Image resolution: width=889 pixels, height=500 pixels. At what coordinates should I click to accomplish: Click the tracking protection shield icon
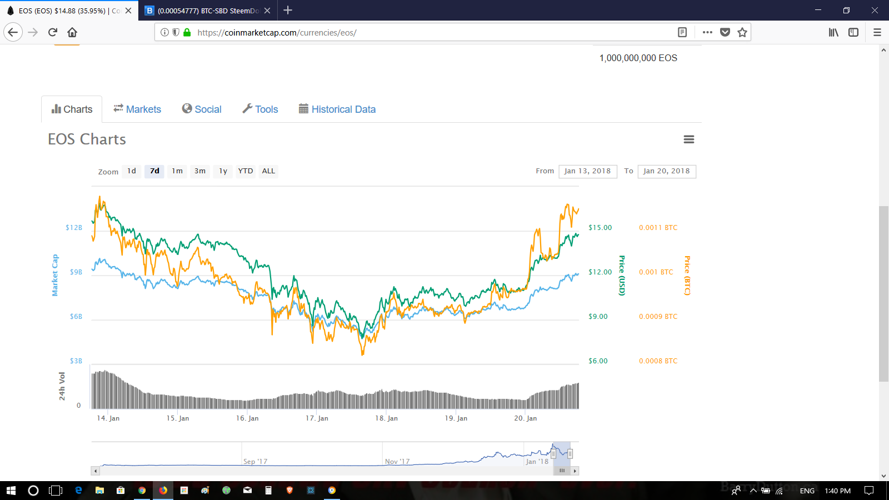tap(176, 32)
